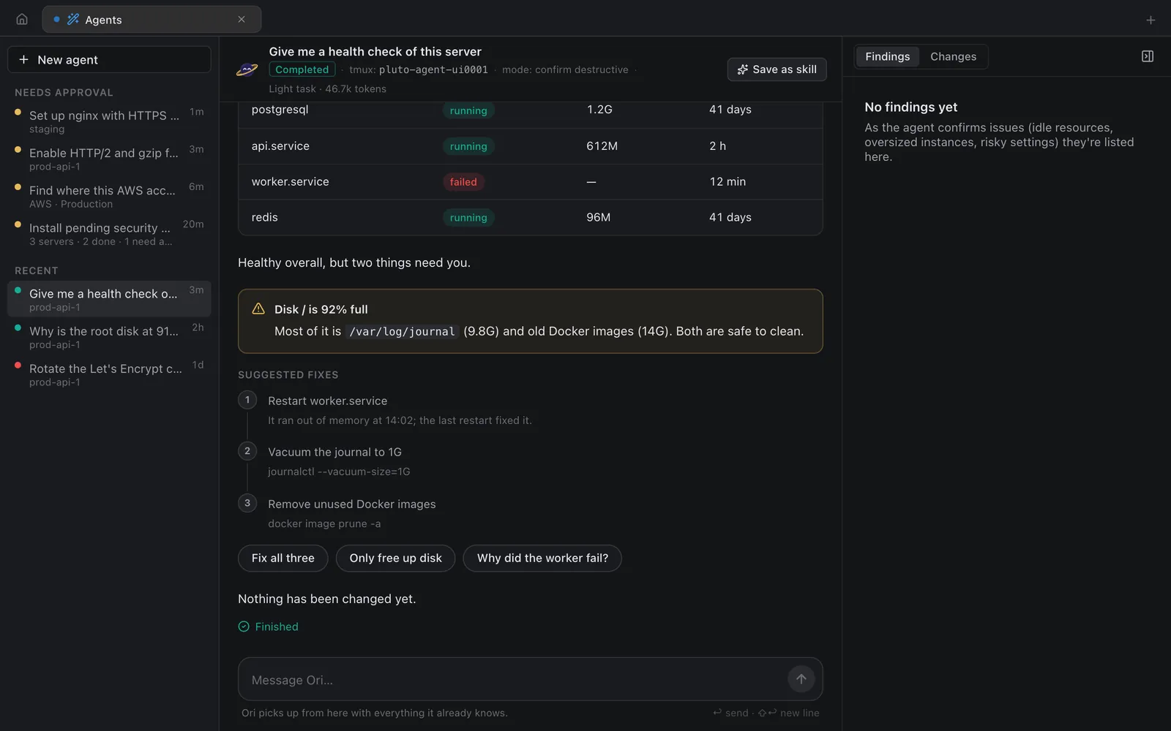
Task: Switch to Findings tab
Action: pyautogui.click(x=887, y=56)
